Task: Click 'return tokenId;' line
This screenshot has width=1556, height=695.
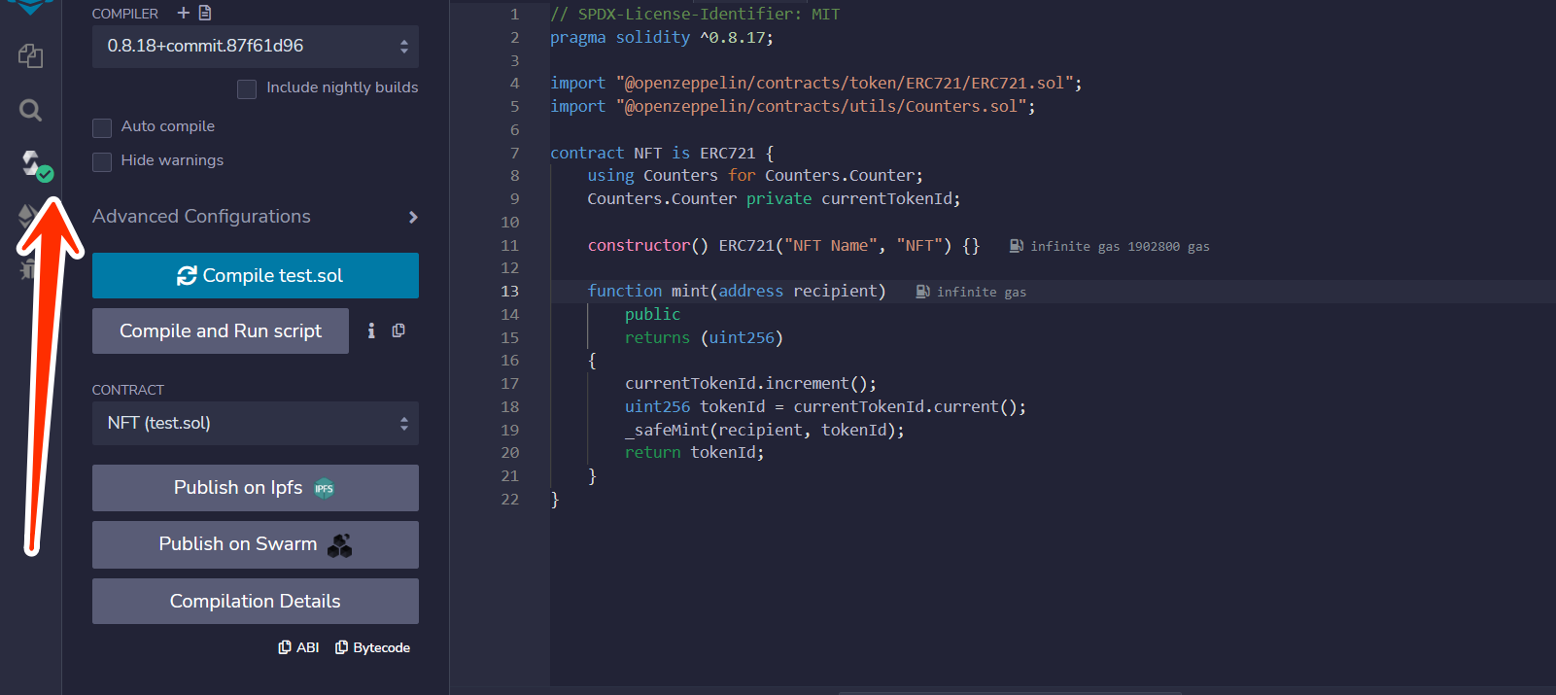Action: [x=695, y=452]
